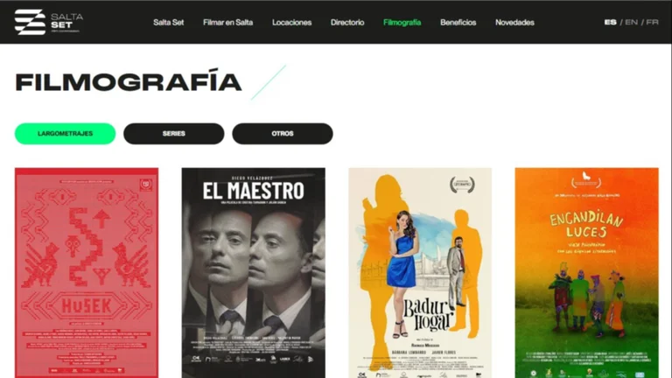Go to Filmar en Salta page
Screen dimensions: 672x378
point(227,22)
